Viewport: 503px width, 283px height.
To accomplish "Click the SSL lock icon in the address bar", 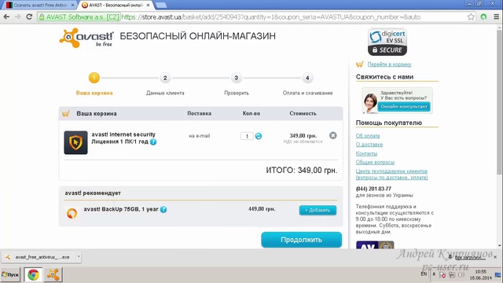I will click(x=42, y=17).
